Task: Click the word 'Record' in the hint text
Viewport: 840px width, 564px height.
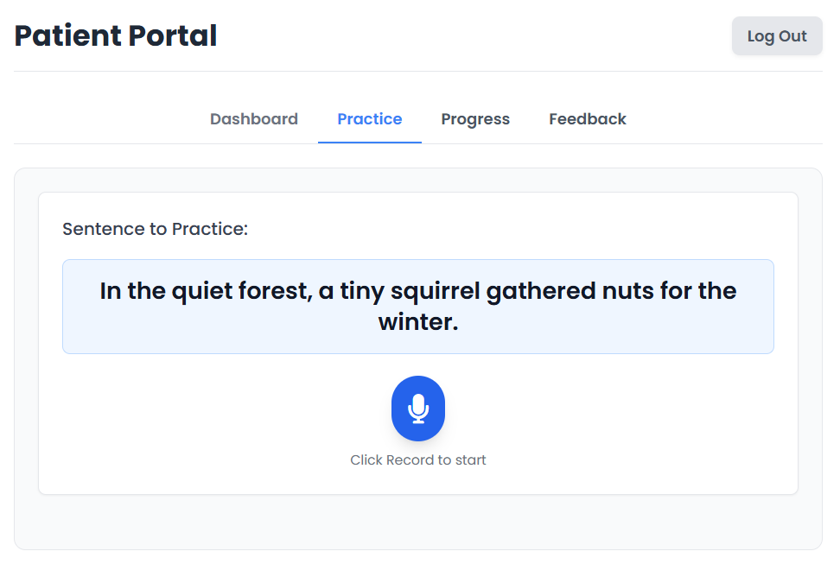Action: 410,459
